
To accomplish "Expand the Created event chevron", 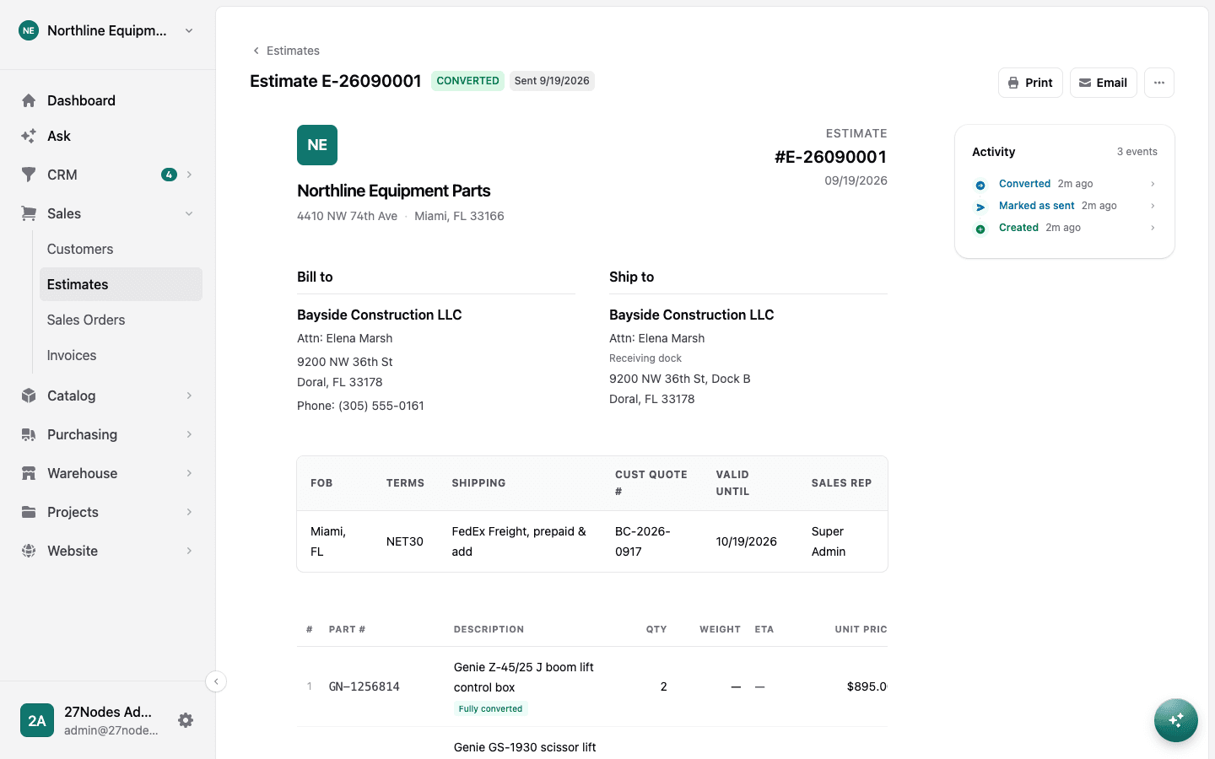I will coord(1153,228).
